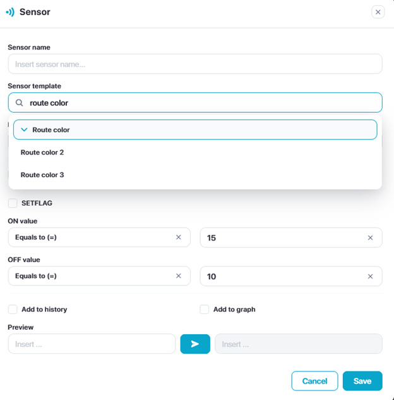Close the Sensor dialog with X
The width and height of the screenshot is (394, 400).
pyautogui.click(x=378, y=12)
